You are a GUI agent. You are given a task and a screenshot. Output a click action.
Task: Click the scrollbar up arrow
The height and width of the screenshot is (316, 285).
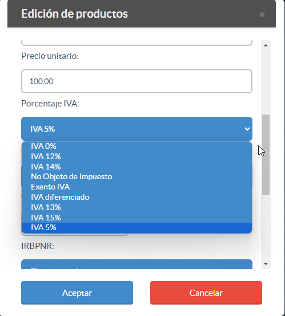266,45
